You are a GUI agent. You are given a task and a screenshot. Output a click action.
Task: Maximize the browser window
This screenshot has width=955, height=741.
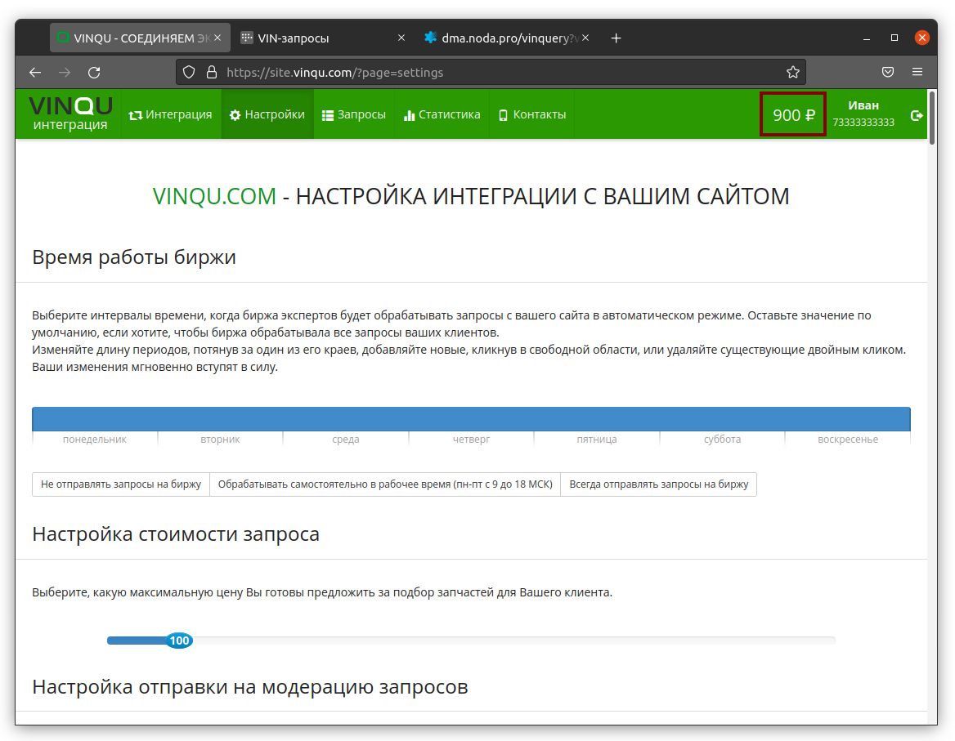894,38
